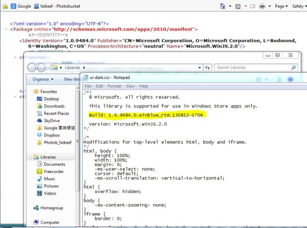Open the Notepad Help menu
This screenshot has width=307, height=228.
[x=144, y=86]
